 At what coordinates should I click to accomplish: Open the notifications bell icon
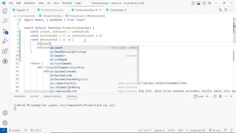click(x=231, y=130)
